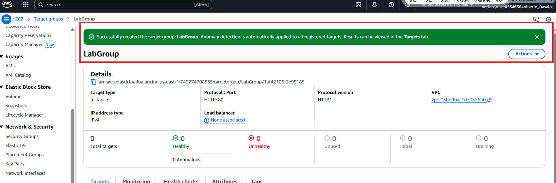Image resolution: width=556 pixels, height=183 pixels.
Task: Open the help question mark menu
Action: [x=391, y=5]
